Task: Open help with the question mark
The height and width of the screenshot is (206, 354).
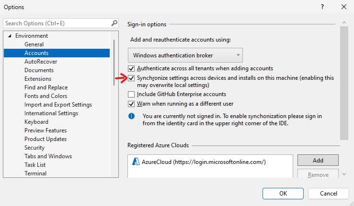Action: (322, 7)
